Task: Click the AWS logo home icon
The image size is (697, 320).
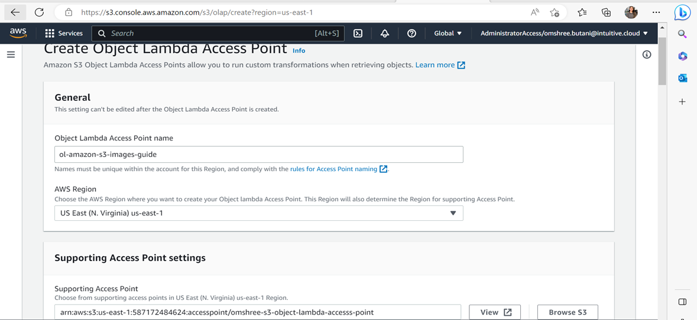Action: click(x=18, y=33)
